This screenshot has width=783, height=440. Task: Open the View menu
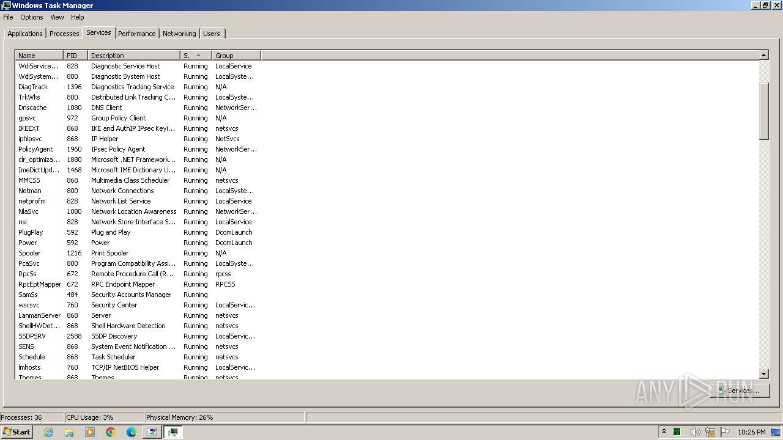click(x=57, y=17)
